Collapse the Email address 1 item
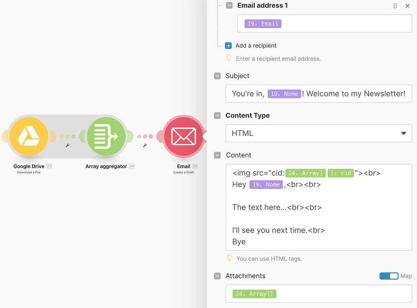 230,6
